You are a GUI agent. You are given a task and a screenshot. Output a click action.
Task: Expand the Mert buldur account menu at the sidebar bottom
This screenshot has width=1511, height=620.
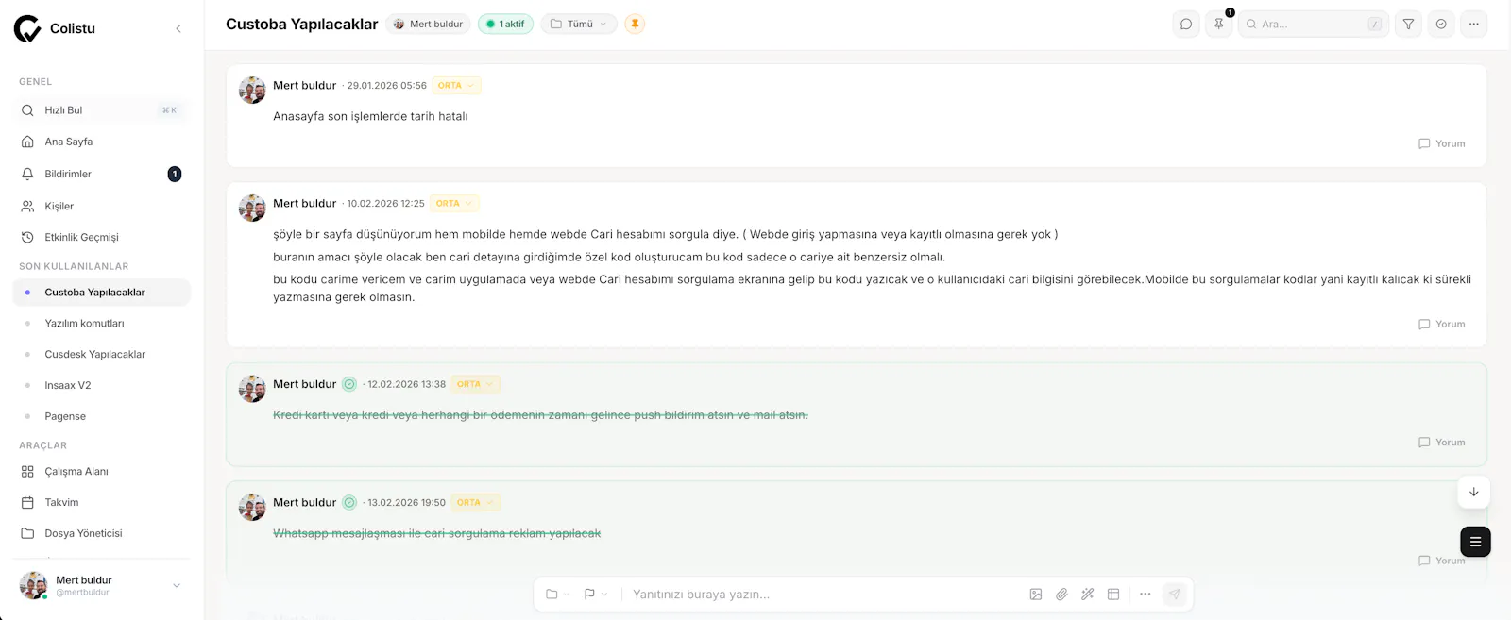pyautogui.click(x=102, y=585)
